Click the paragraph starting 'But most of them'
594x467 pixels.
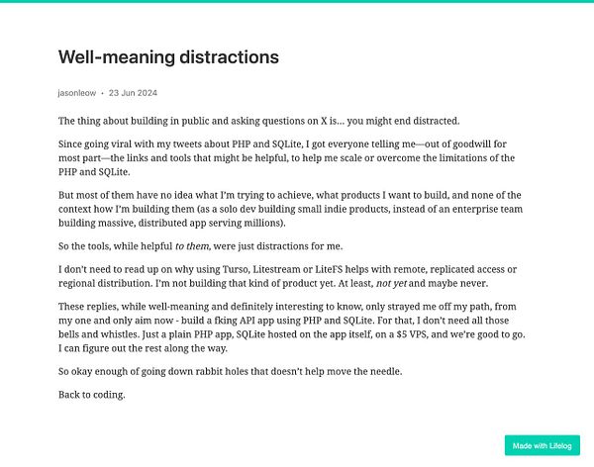pos(290,209)
